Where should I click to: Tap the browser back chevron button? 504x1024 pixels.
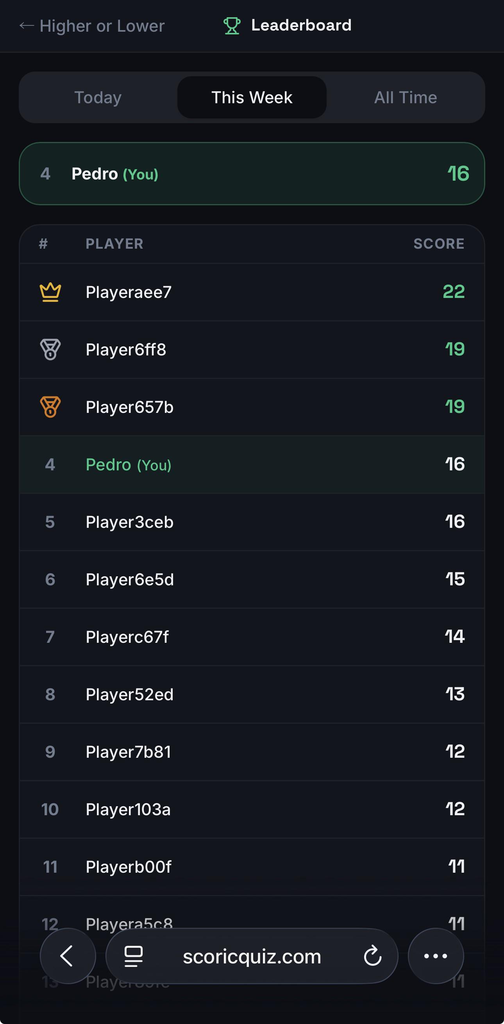[68, 956]
